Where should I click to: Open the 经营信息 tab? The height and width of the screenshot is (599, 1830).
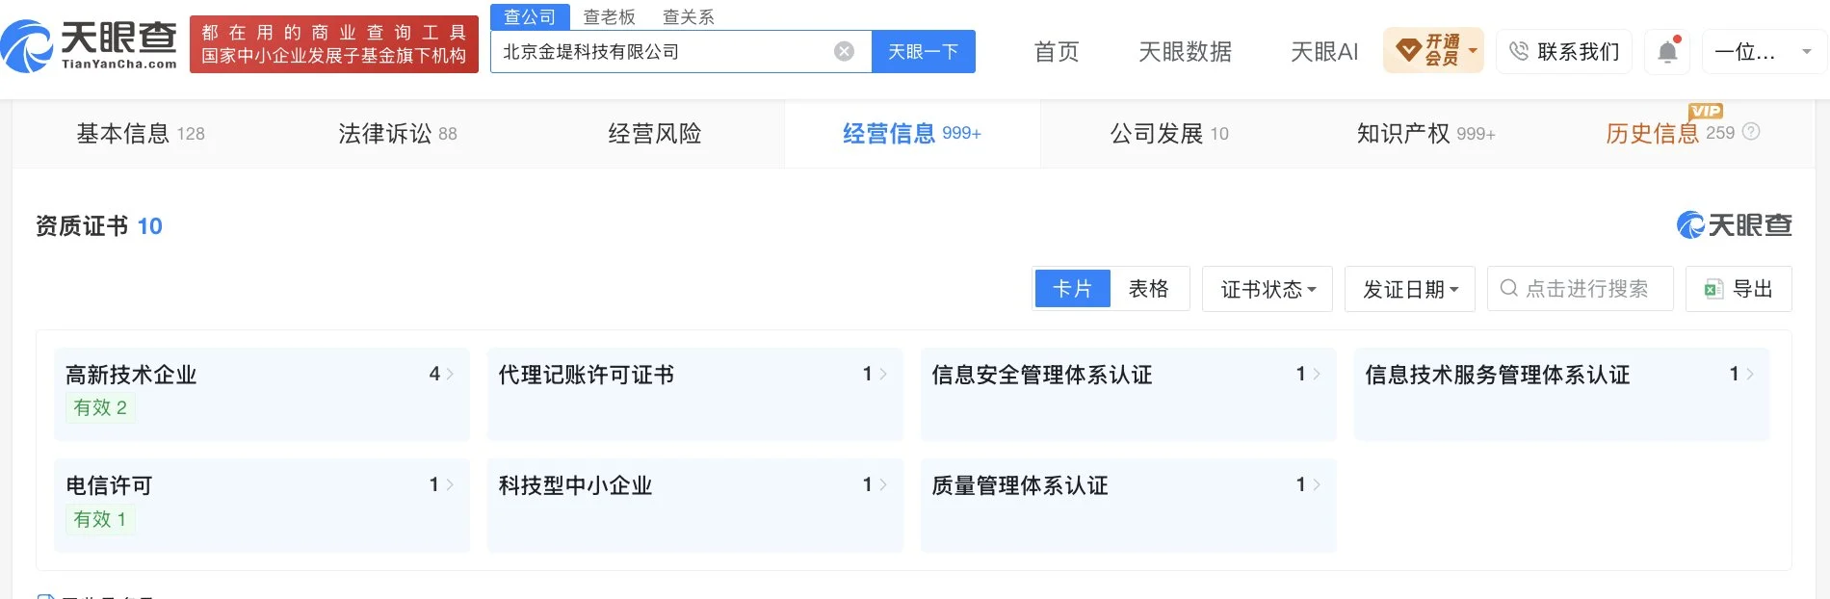point(912,133)
